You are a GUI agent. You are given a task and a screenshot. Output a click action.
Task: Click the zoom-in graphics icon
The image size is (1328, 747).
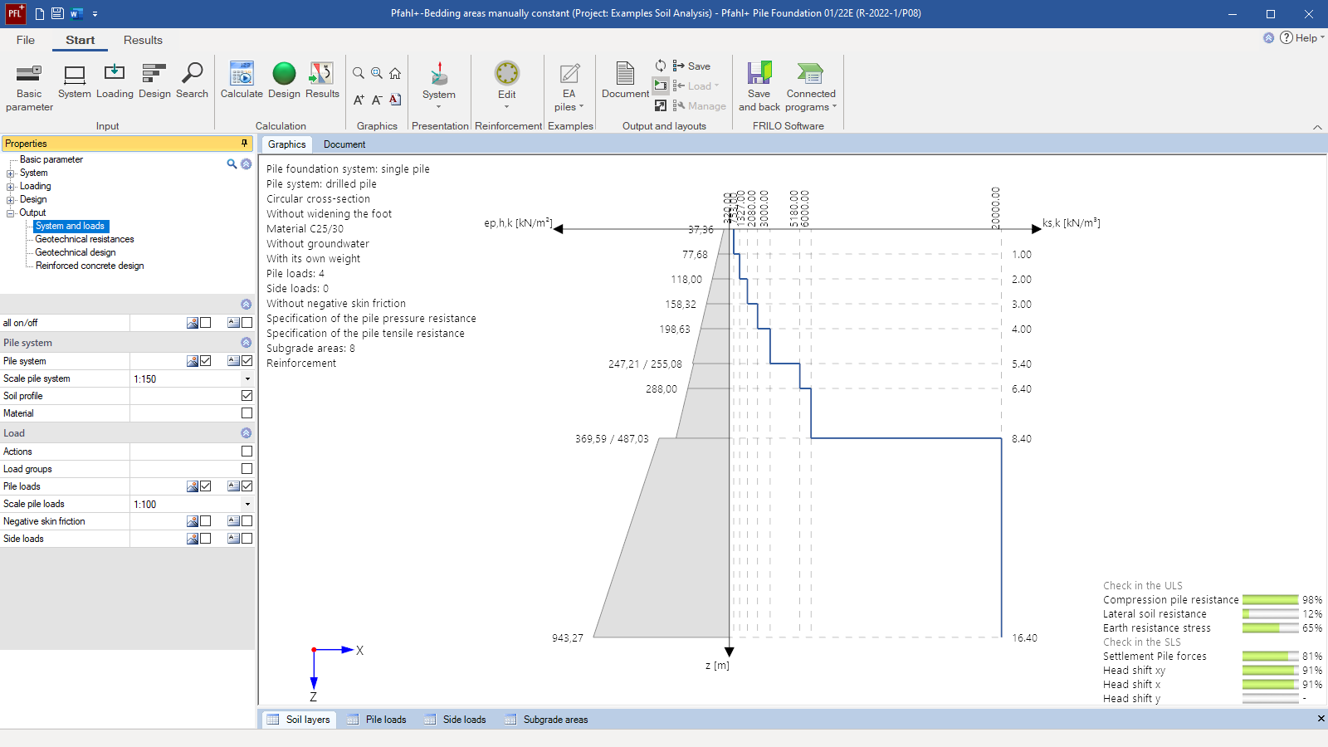click(x=377, y=73)
